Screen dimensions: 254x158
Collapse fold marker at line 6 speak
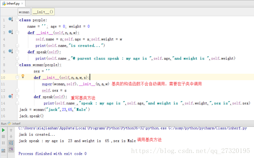click(17, 52)
